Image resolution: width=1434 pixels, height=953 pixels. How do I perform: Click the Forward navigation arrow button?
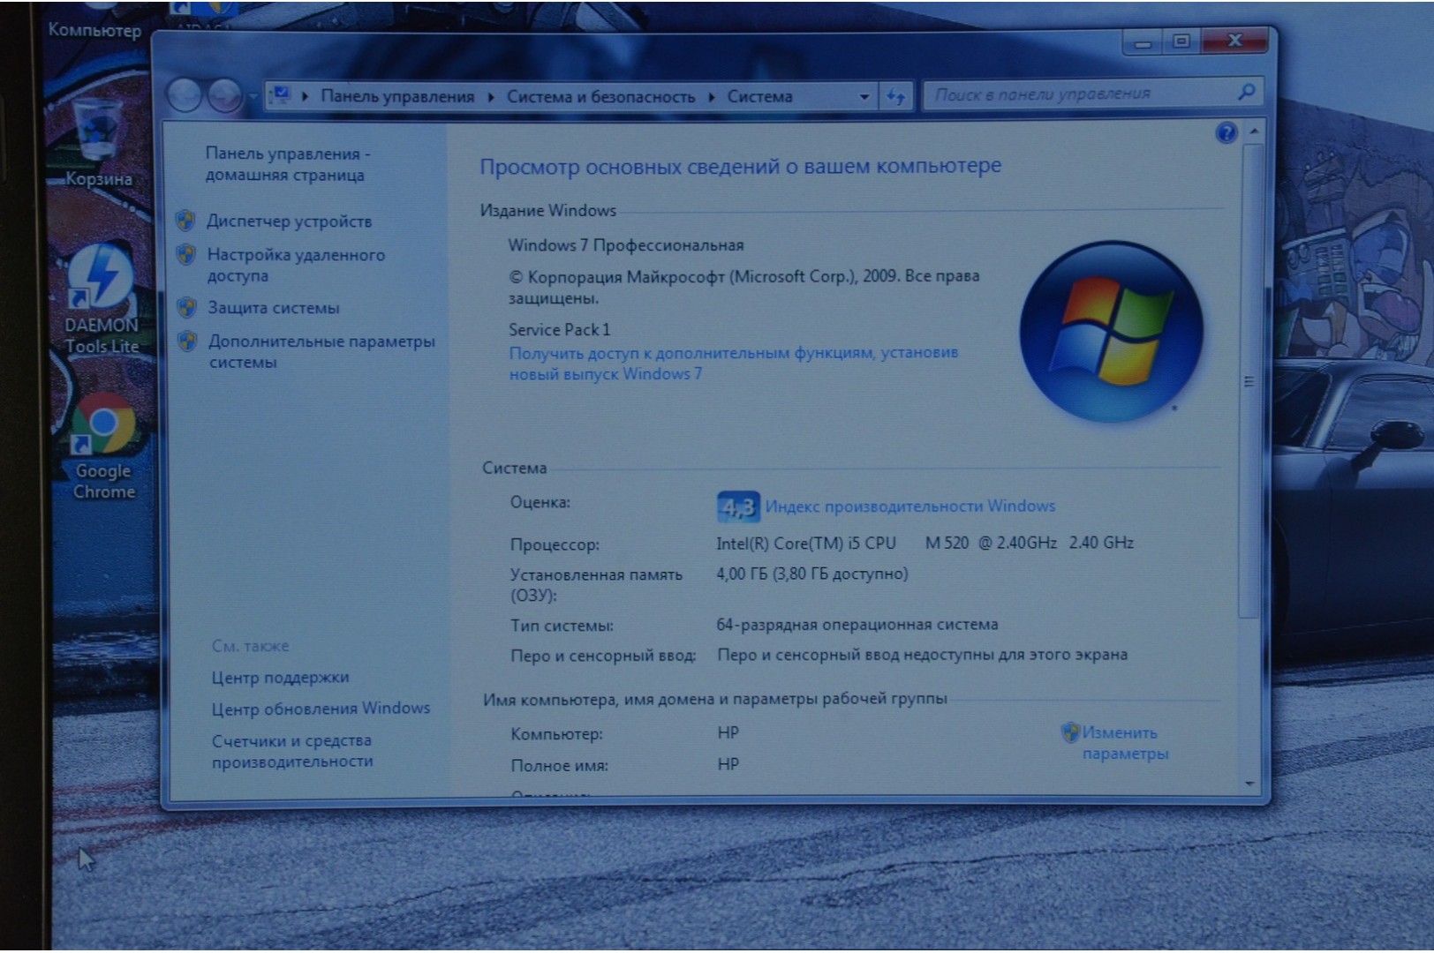pos(224,95)
